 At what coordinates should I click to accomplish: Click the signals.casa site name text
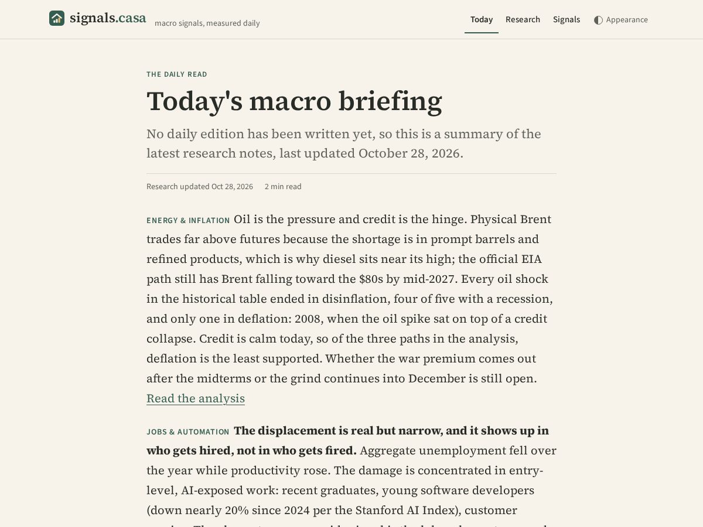click(x=108, y=18)
